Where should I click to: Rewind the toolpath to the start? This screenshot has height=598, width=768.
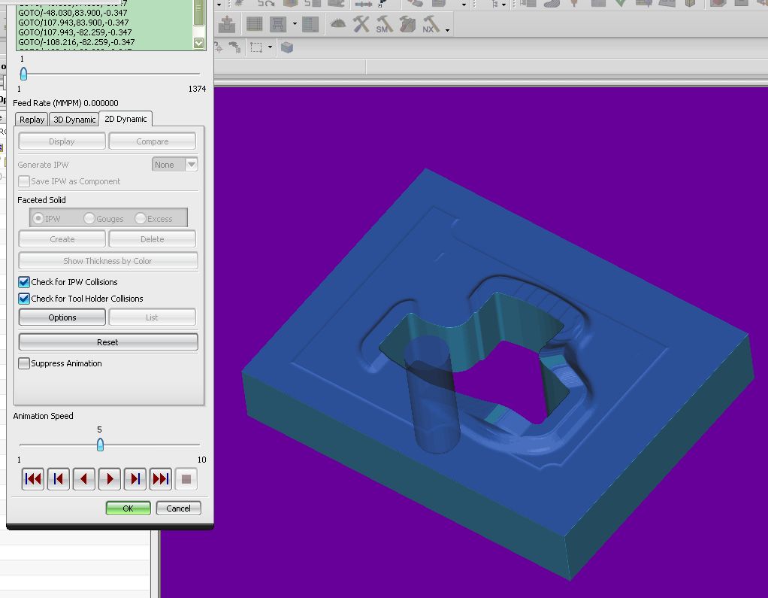tap(33, 479)
